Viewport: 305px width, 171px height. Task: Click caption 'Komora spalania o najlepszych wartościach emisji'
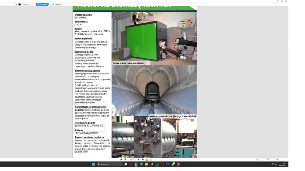click(173, 118)
